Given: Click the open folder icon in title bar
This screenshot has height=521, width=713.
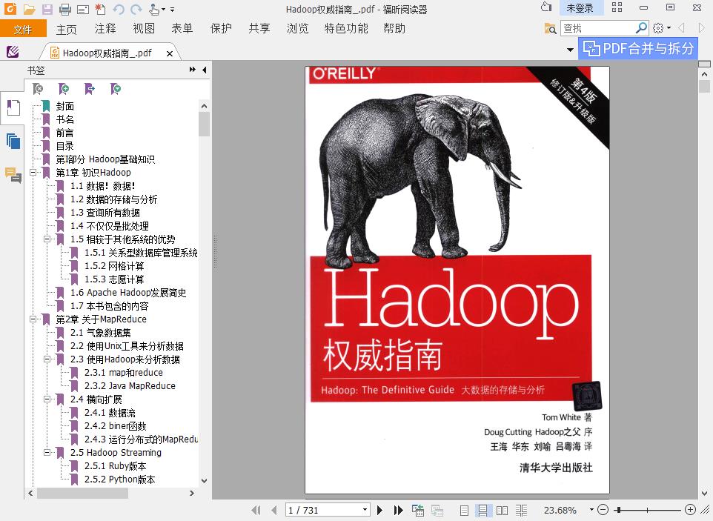Looking at the screenshot, I should click(x=29, y=9).
